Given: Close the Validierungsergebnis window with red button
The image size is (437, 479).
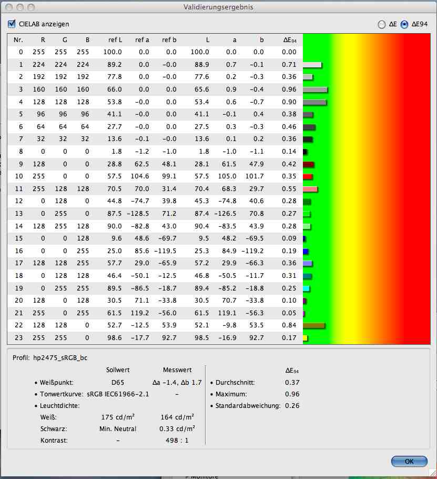Looking at the screenshot, I should (9, 7).
